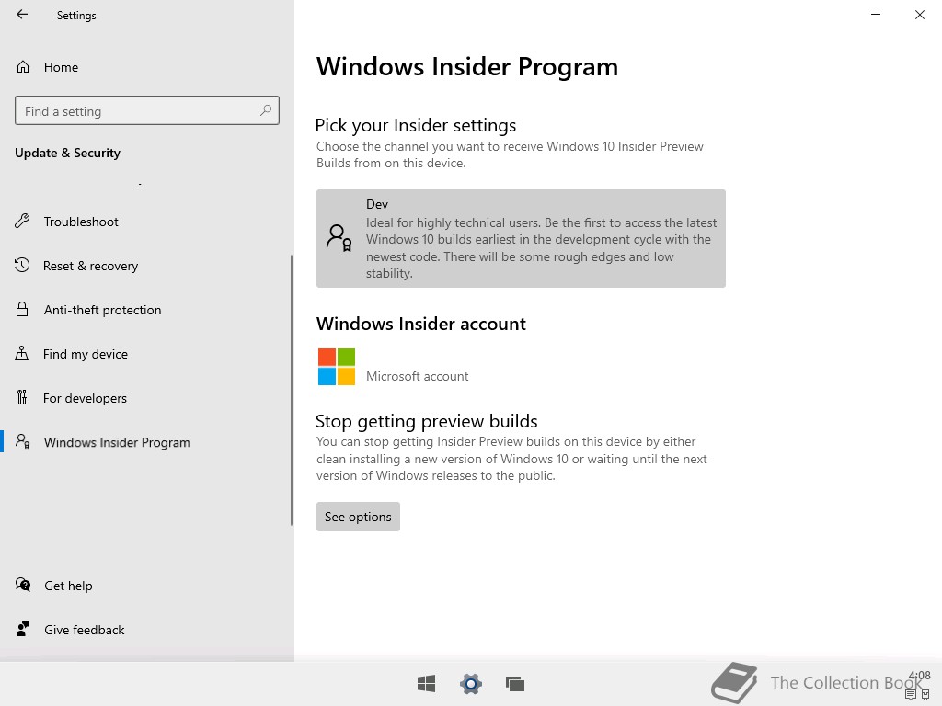Click the Anti-theft protection lock icon
Image resolution: width=942 pixels, height=706 pixels.
pos(22,309)
